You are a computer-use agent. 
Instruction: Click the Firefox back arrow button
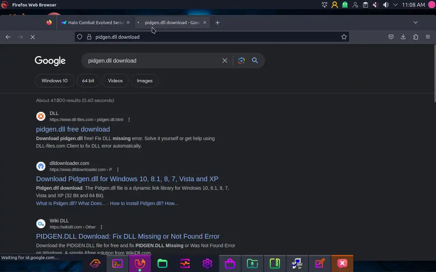(8, 37)
